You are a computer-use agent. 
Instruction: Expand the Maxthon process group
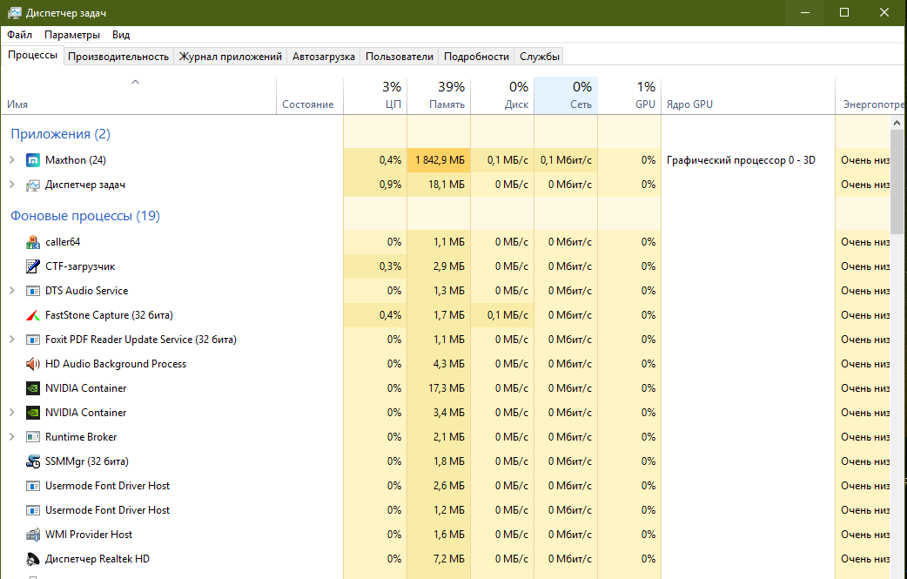12,159
